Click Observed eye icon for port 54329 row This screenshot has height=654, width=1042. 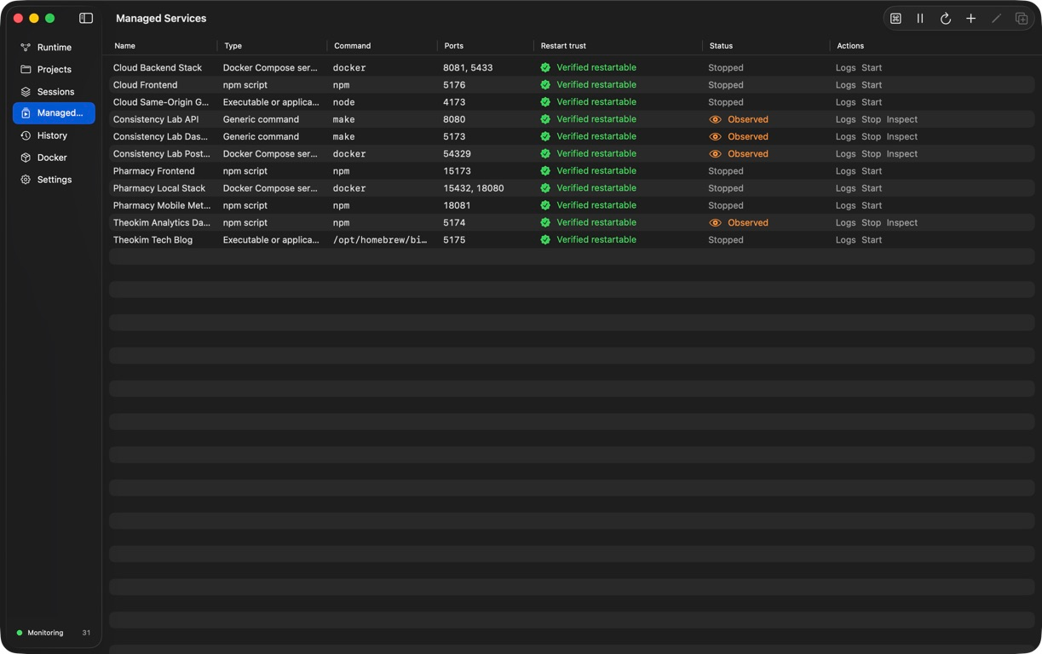click(x=716, y=154)
